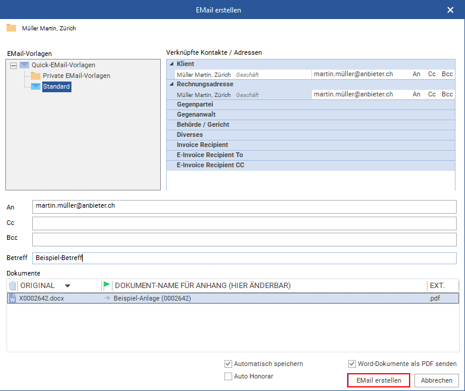This screenshot has height=391, width=465.
Task: Click the Word file icon of X0002642.docx
Action: click(x=13, y=298)
